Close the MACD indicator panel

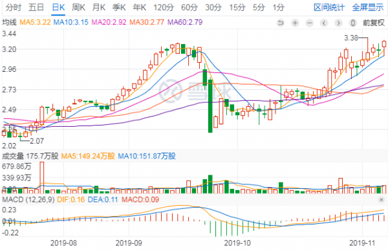click(x=382, y=200)
